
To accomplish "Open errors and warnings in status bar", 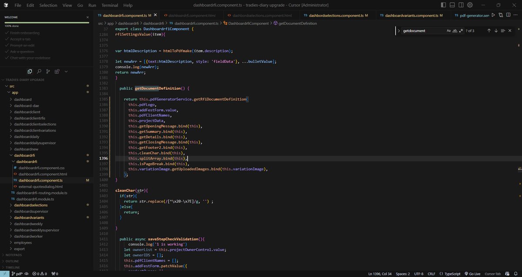I will (40, 274).
